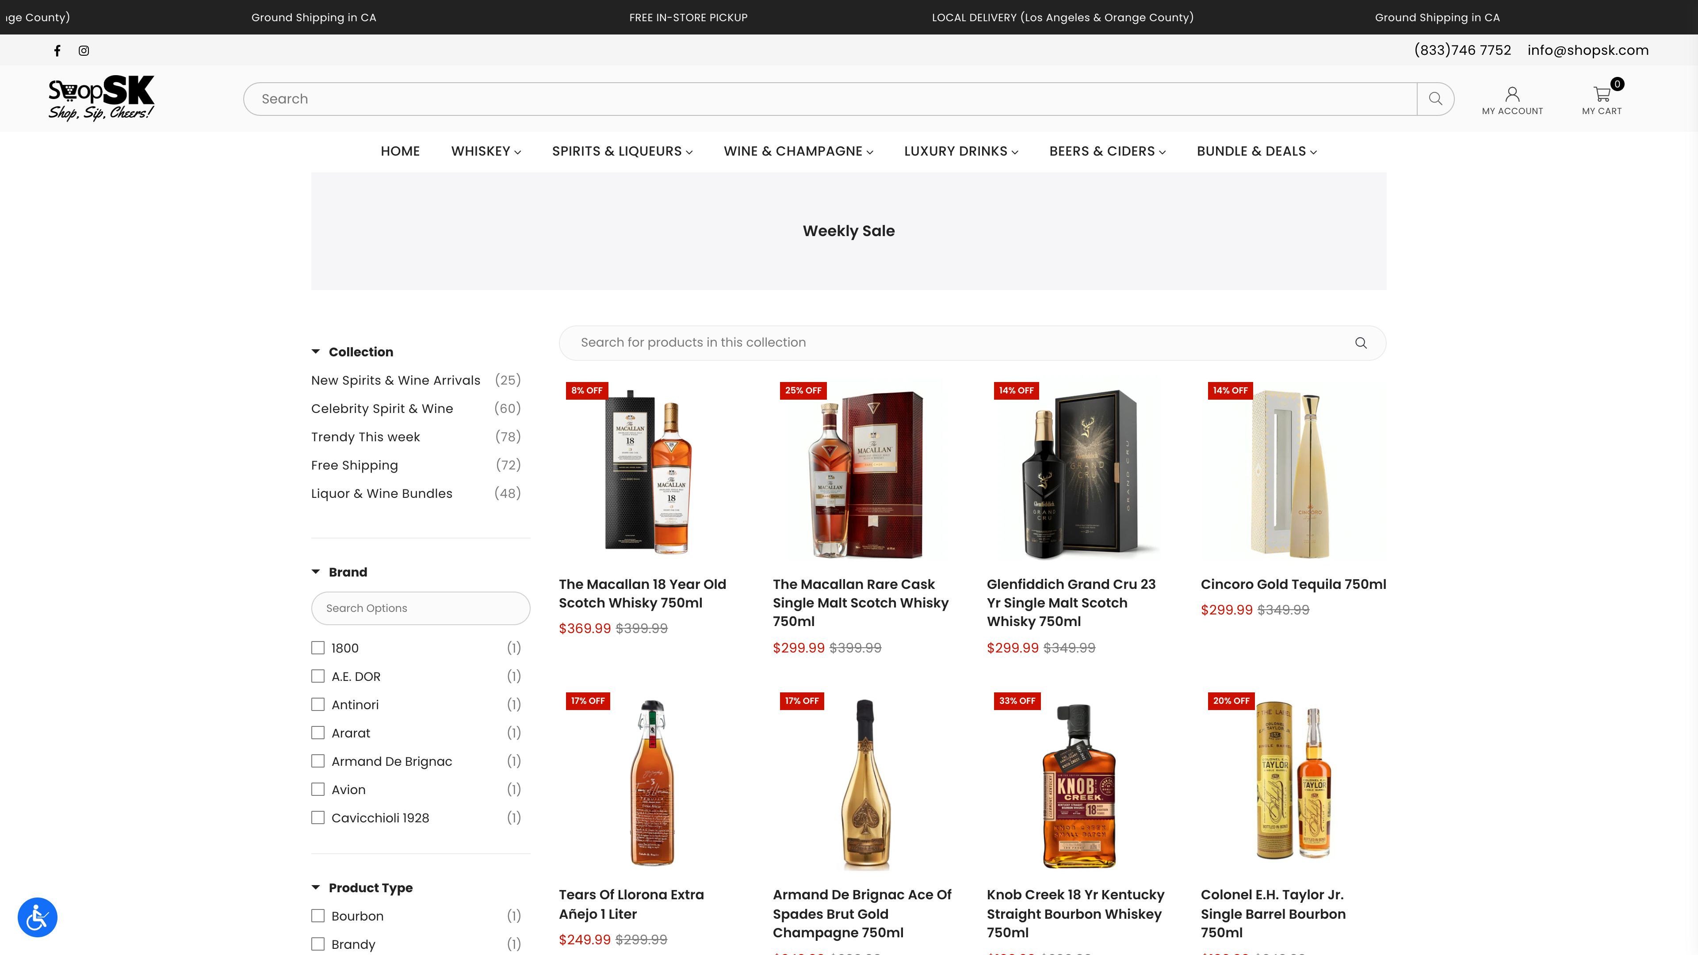The height and width of the screenshot is (955, 1698).
Task: Click the collection search magnifier icon
Action: pyautogui.click(x=1361, y=342)
